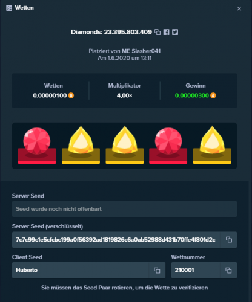The width and height of the screenshot is (252, 302).
Task: Click the 210001 Wettnummer field
Action: (x=196, y=270)
